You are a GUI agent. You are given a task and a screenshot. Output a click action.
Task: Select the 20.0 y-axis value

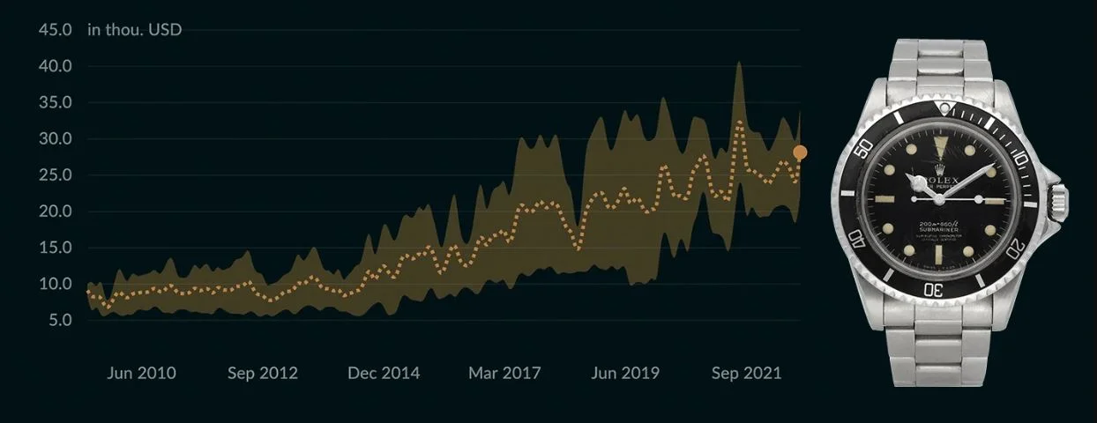(x=55, y=211)
